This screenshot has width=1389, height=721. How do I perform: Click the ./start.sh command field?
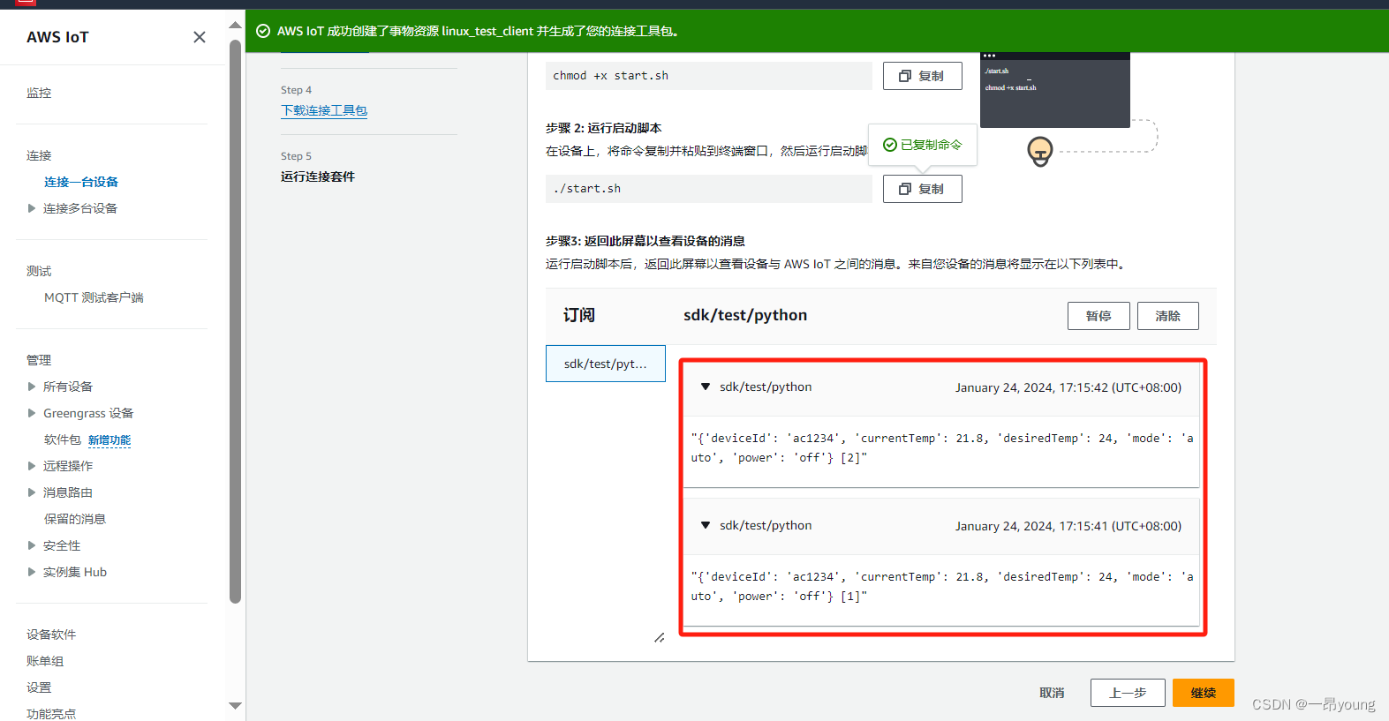[709, 189]
